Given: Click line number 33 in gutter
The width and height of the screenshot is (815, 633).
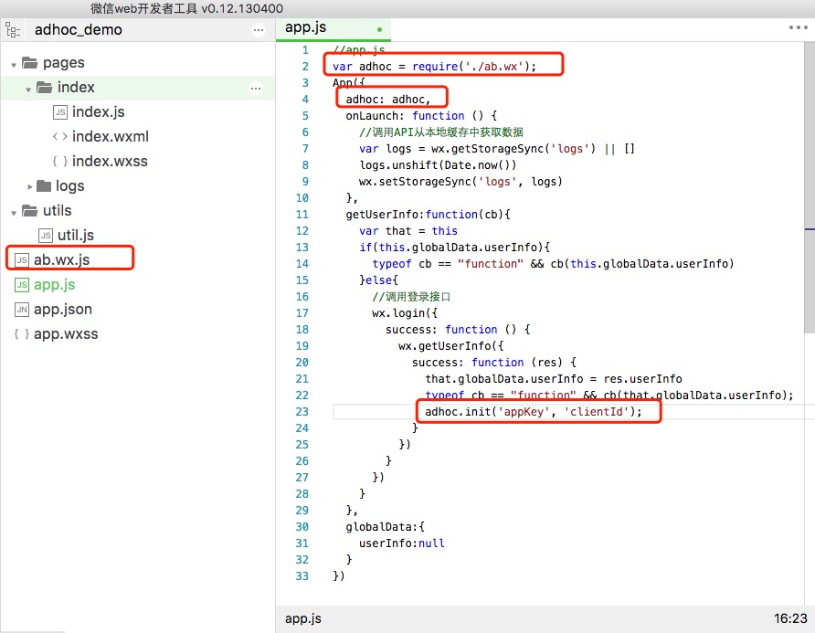Looking at the screenshot, I should click(x=302, y=576).
